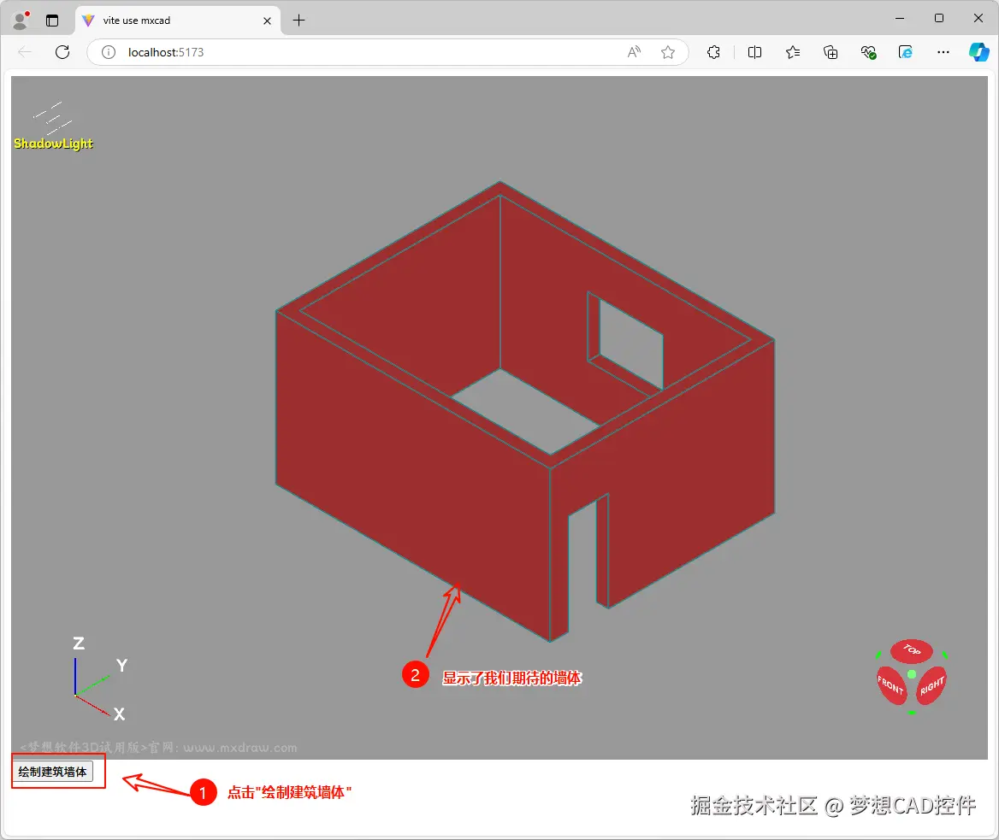Go back with the browser back arrow
999x840 pixels.
(x=25, y=52)
